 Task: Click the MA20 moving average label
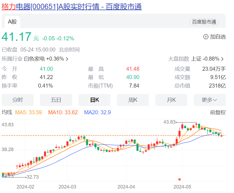click(x=97, y=112)
